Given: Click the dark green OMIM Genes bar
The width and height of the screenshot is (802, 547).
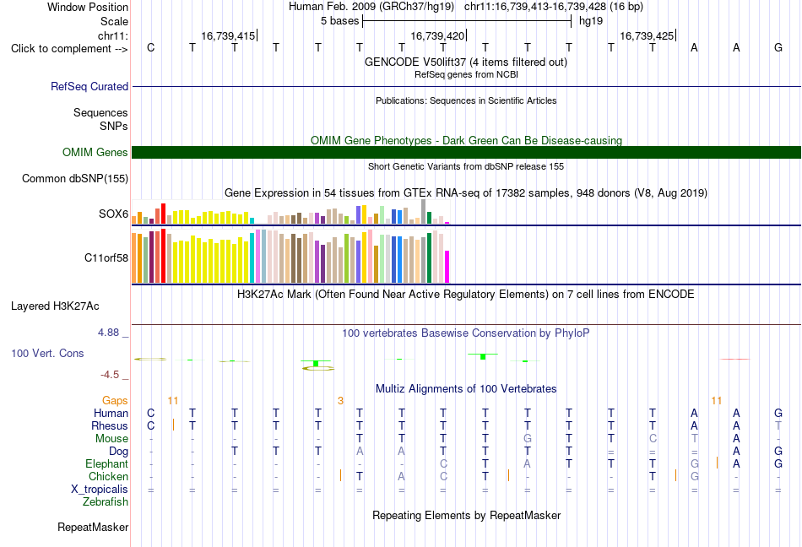Looking at the screenshot, I should coord(466,152).
